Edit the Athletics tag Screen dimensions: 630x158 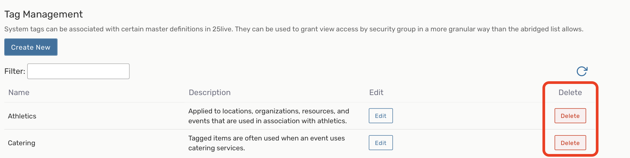point(380,116)
